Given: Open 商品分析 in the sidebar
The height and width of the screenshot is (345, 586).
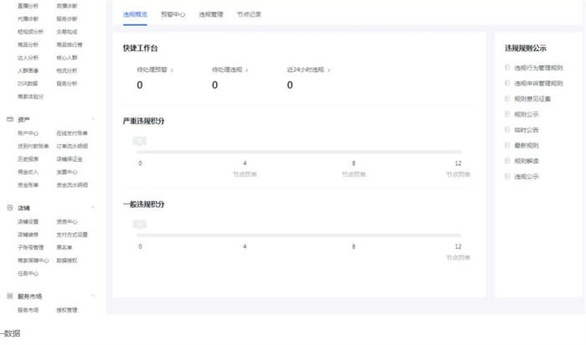Looking at the screenshot, I should coord(28,44).
